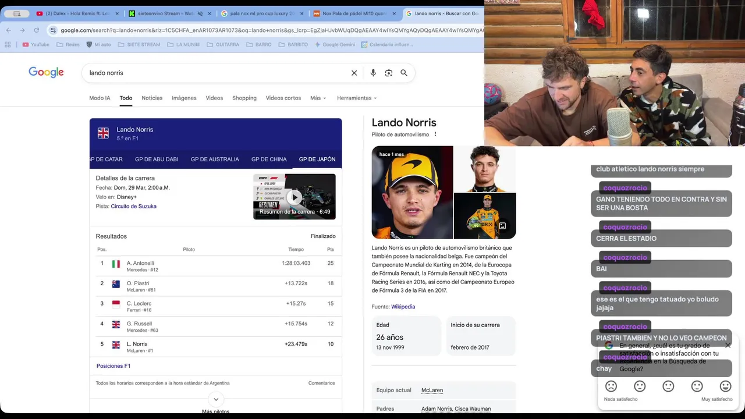This screenshot has width=745, height=419.
Task: Open the Calendario influen... bookmark
Action: click(x=387, y=44)
